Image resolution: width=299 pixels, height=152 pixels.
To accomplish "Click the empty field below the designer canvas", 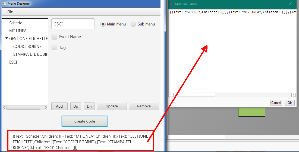I will point(196,137).
